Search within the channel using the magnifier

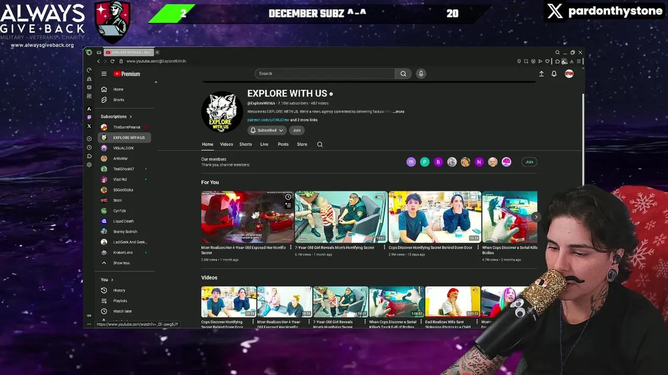pos(320,144)
